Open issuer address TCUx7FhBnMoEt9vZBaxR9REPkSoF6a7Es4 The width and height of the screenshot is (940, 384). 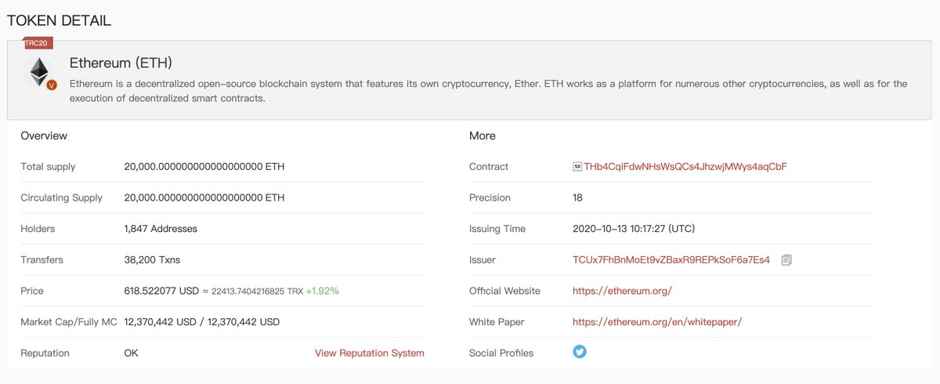(x=671, y=259)
